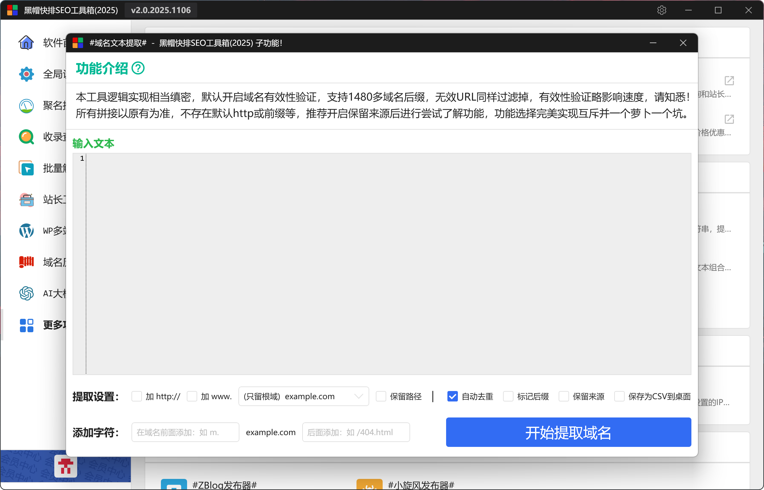764x490 pixels.
Task: Enable 保存为CSV到桌面 checkbox
Action: point(619,396)
